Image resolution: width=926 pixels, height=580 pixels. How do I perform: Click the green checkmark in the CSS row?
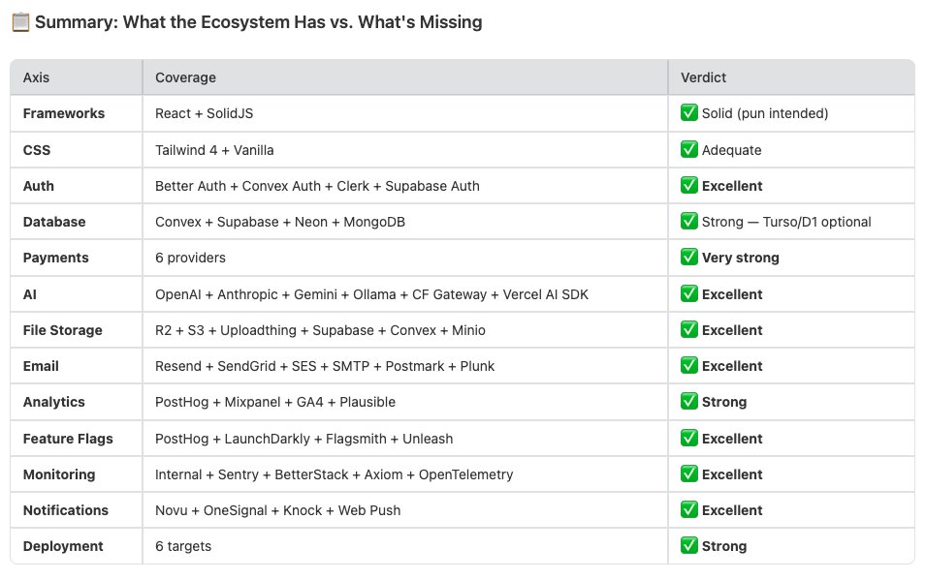tap(689, 149)
